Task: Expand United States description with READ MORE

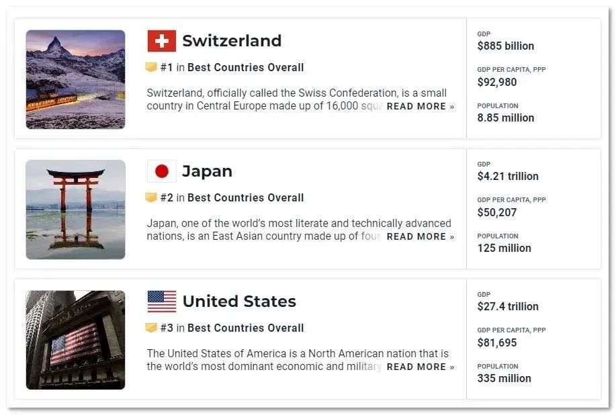Action: (x=421, y=367)
